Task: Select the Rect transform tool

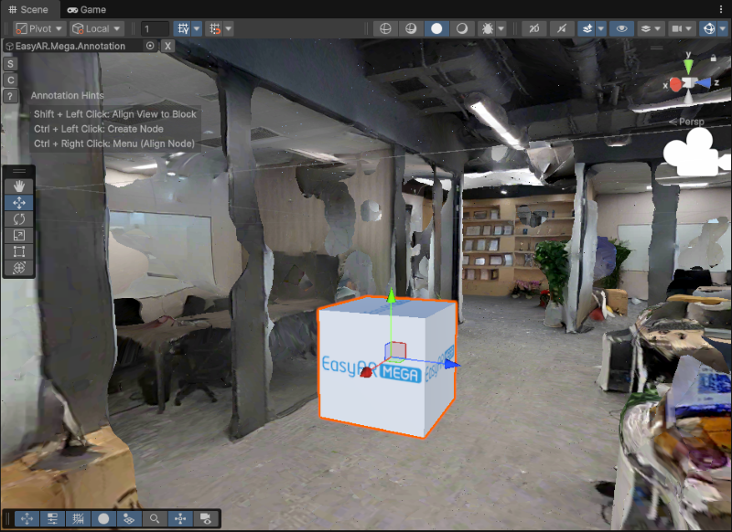Action: [18, 251]
